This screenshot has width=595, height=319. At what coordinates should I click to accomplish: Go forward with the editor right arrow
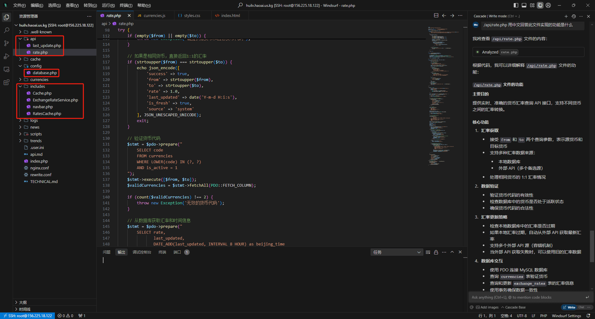[x=452, y=15]
